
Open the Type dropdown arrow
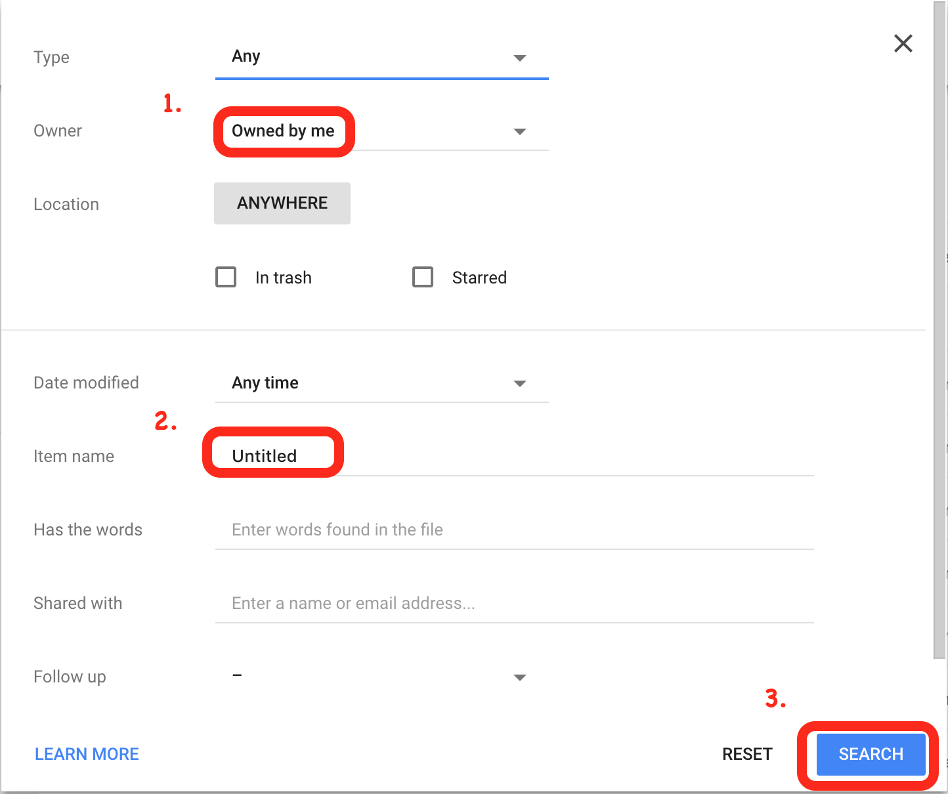click(x=520, y=58)
